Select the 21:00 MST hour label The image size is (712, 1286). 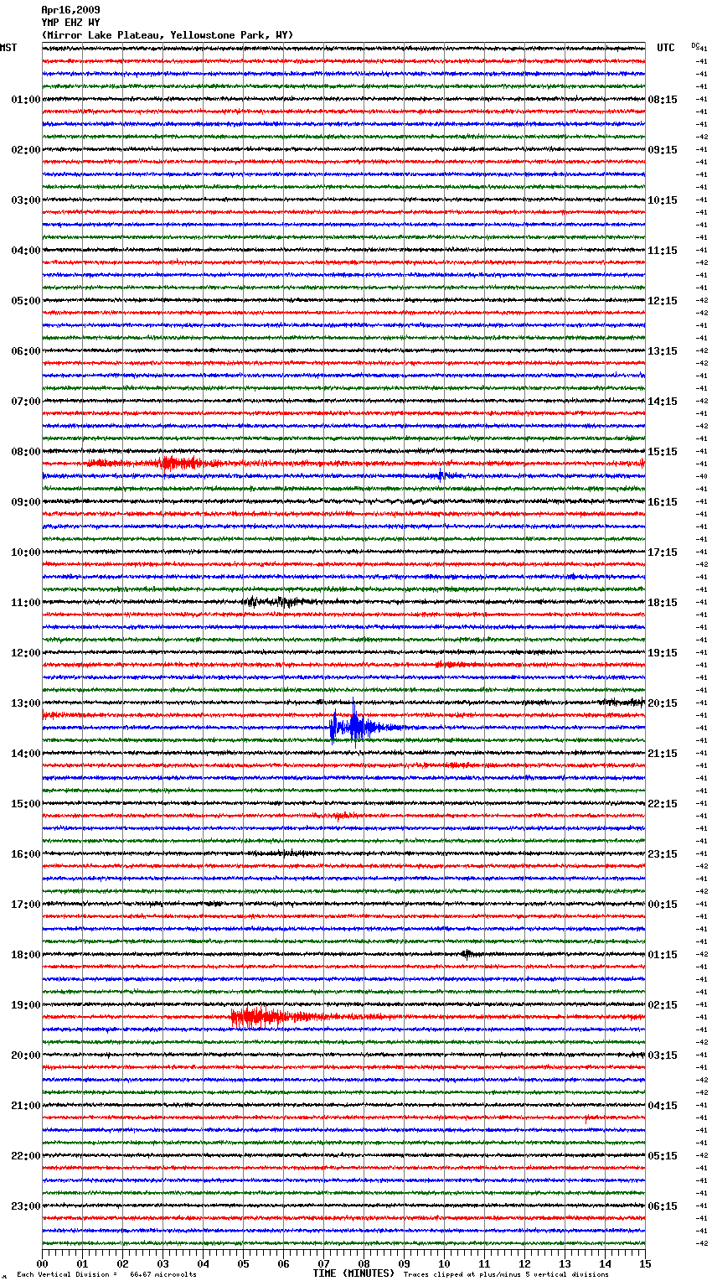pos(26,1106)
